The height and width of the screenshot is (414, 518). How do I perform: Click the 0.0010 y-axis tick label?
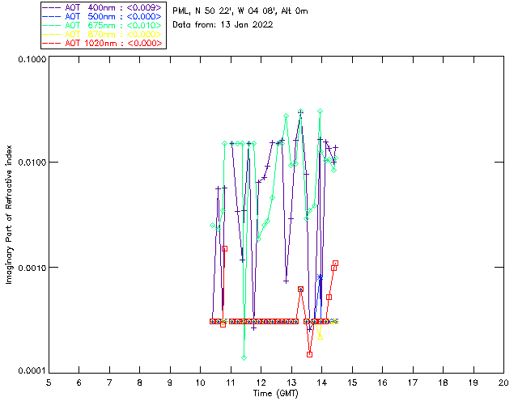pyautogui.click(x=32, y=268)
